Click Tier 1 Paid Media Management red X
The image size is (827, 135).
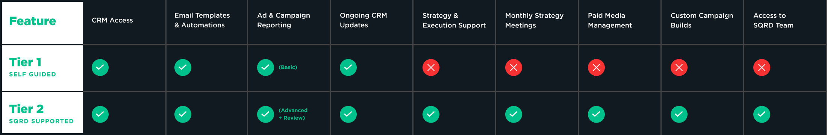[x=596, y=67]
